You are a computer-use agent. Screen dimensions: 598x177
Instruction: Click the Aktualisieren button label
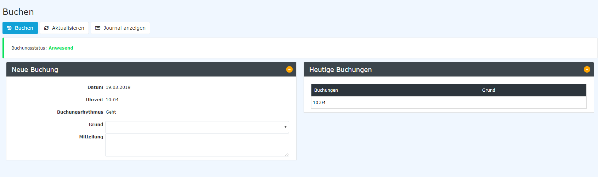(68, 28)
